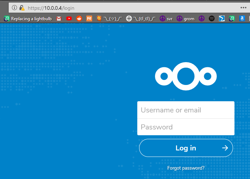The width and height of the screenshot is (250, 179).
Task: Open the unlabeled purple peace-sign bookmark
Action: (x=202, y=19)
